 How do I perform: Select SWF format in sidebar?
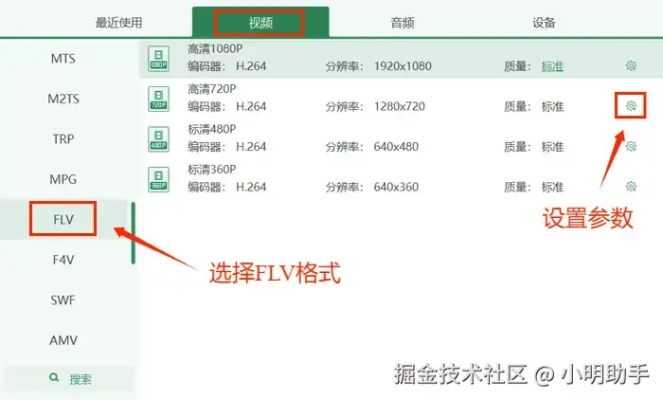(x=63, y=300)
